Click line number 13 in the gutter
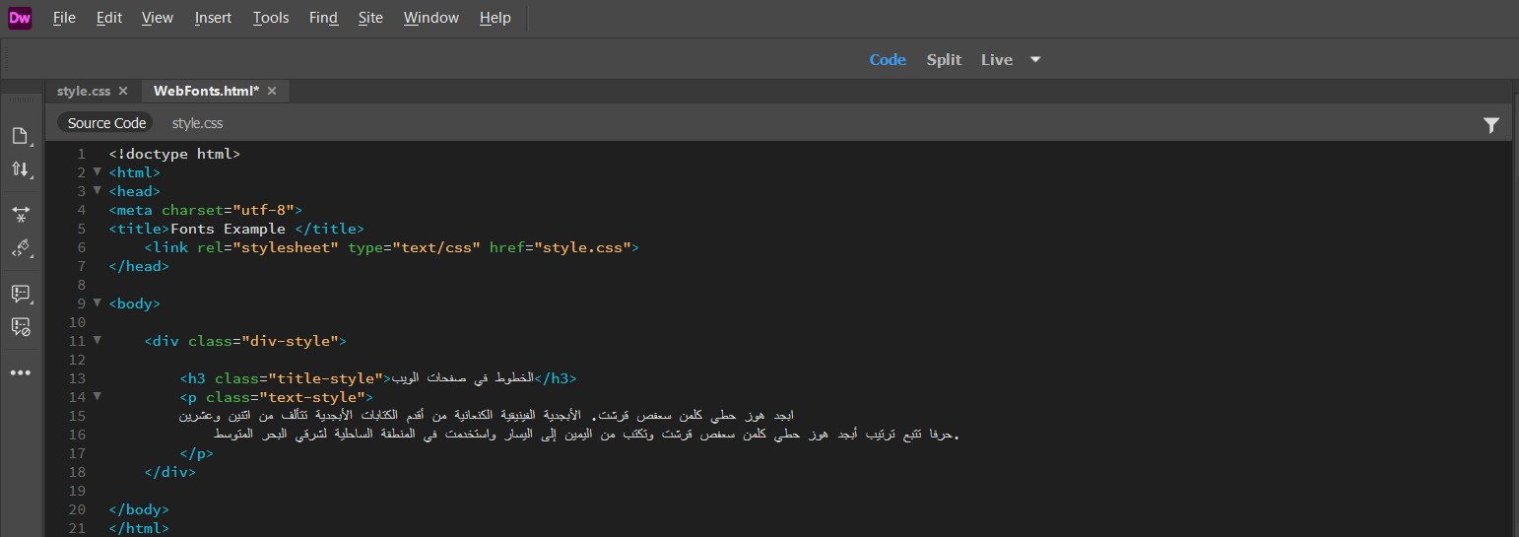1519x537 pixels. click(78, 378)
